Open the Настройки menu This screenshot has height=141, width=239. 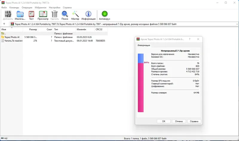point(55,7)
